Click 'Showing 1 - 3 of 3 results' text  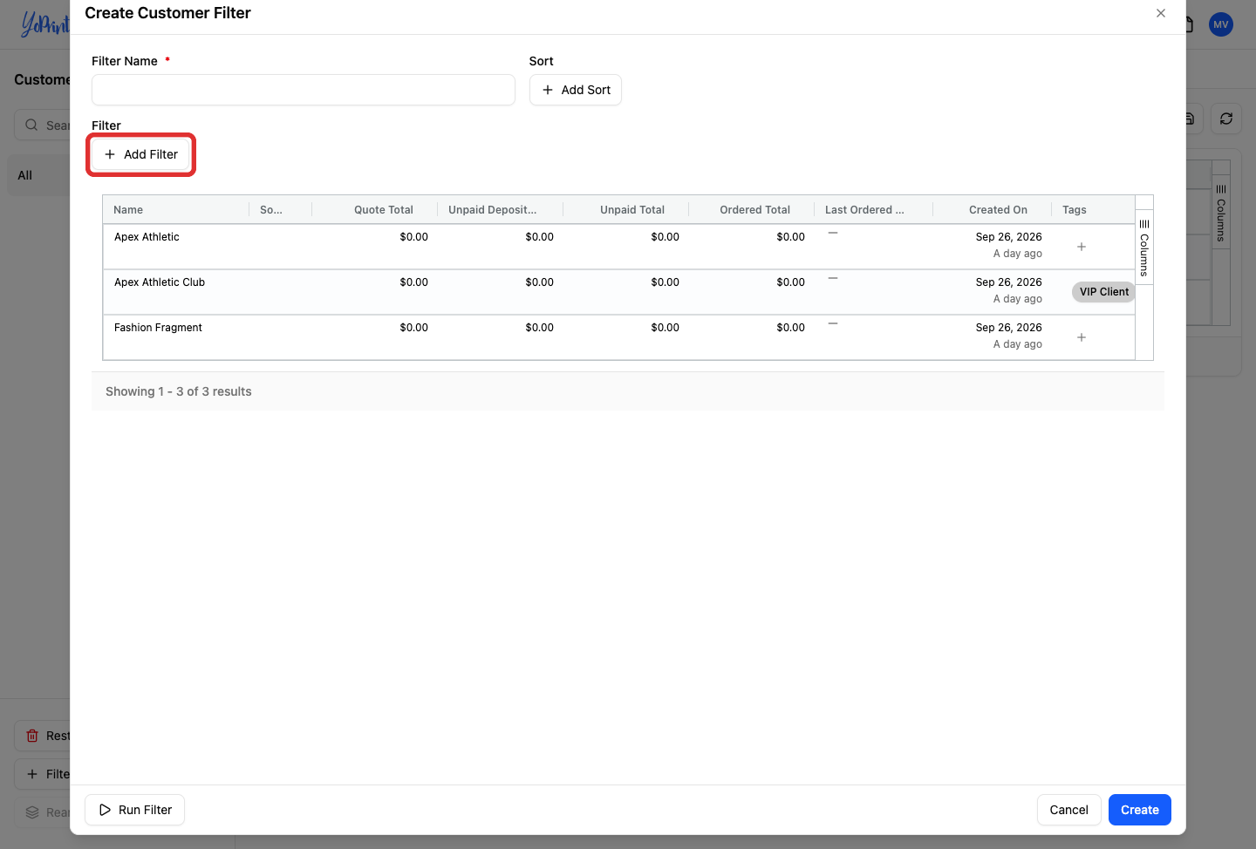point(179,391)
